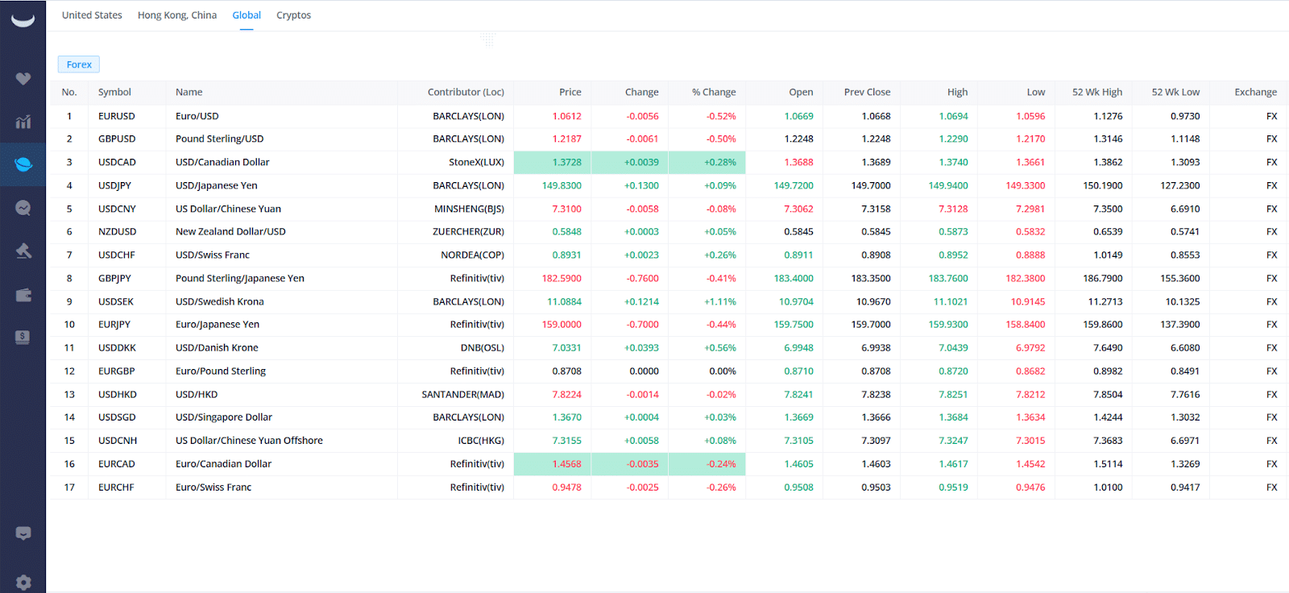Click the price 182.5900
This screenshot has width=1289, height=593.
[562, 279]
